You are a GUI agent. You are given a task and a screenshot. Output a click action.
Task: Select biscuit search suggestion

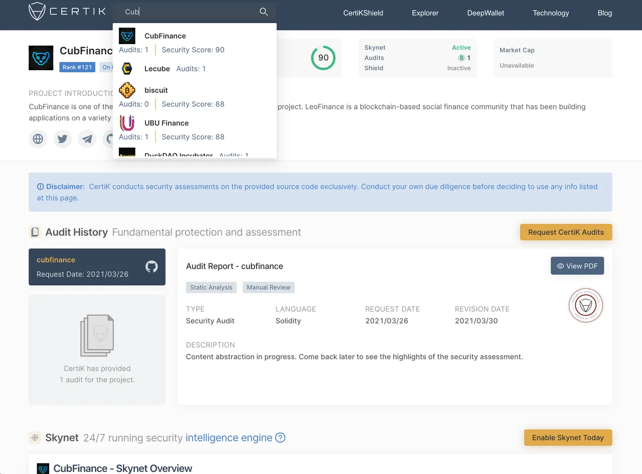click(x=195, y=96)
